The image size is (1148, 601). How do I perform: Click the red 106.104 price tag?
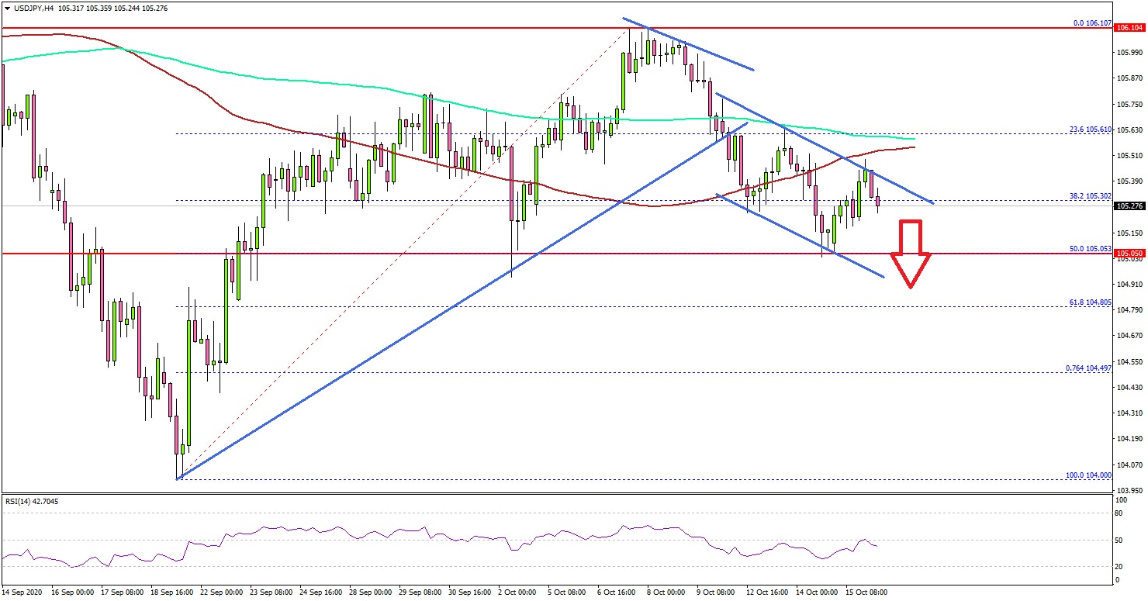tap(1129, 28)
